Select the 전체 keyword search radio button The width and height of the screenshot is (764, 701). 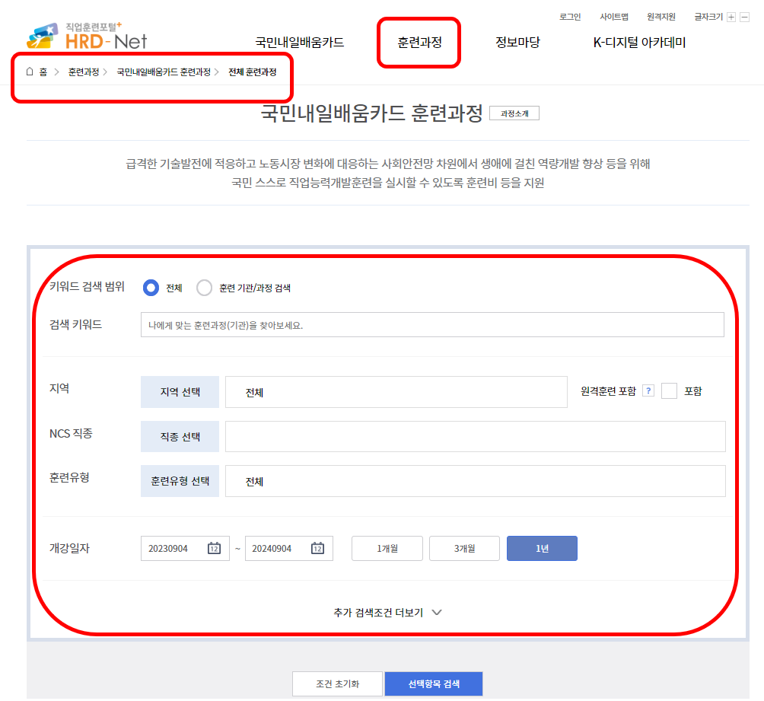pyautogui.click(x=148, y=288)
